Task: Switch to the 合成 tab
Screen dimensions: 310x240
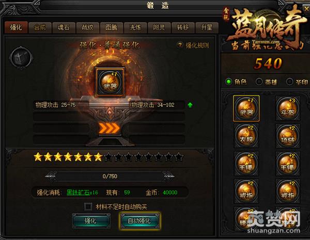Action: pos(40,27)
